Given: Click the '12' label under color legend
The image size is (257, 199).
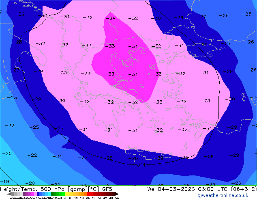Looking at the screenshot, I should pyautogui.click(x=76, y=198).
